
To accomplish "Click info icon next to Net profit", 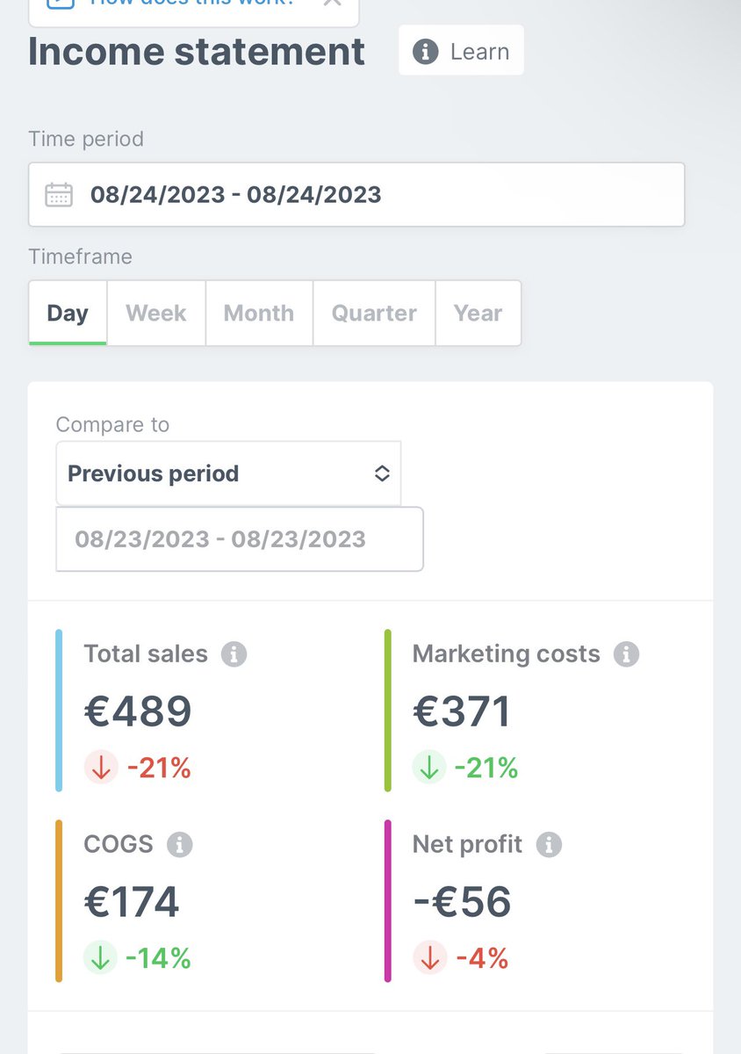I will coord(549,845).
